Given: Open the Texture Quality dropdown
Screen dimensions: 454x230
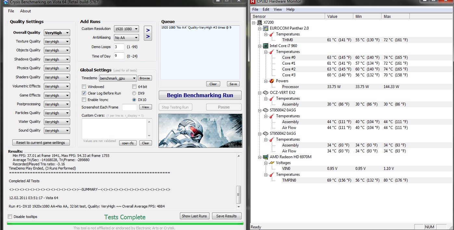Looking at the screenshot, I should tap(57, 42).
